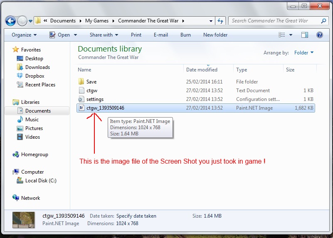Viewport: 333px width, 238px height.
Task: Click the magnifier search icon
Action: tap(324, 21)
